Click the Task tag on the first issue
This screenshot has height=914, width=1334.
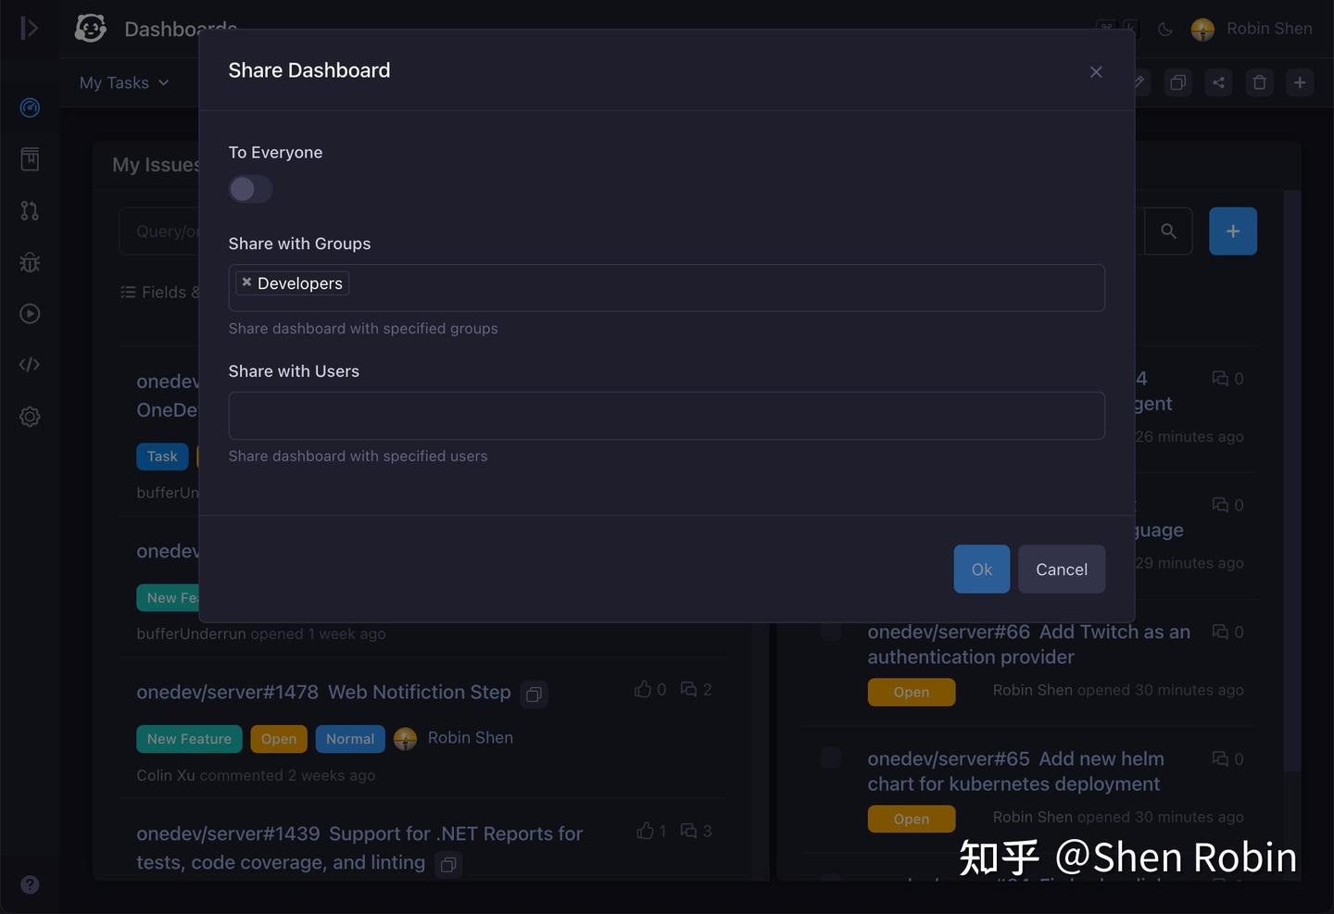point(162,457)
